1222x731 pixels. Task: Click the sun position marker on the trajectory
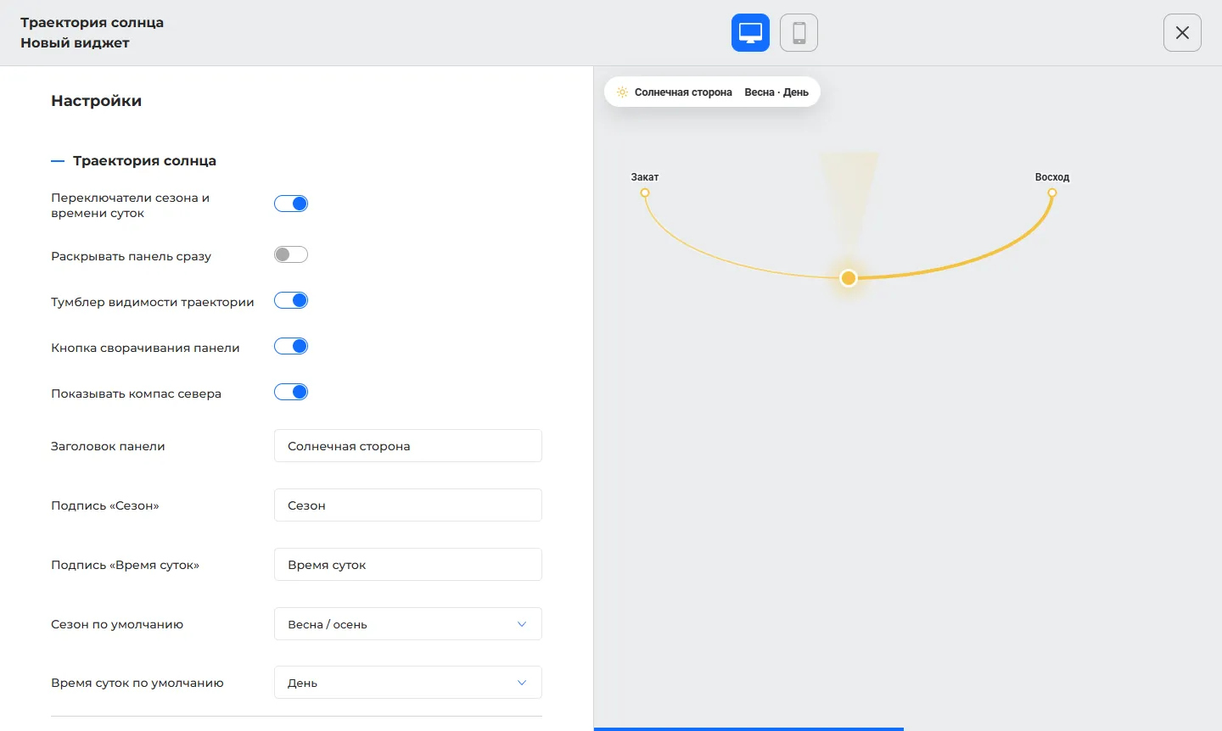point(849,278)
